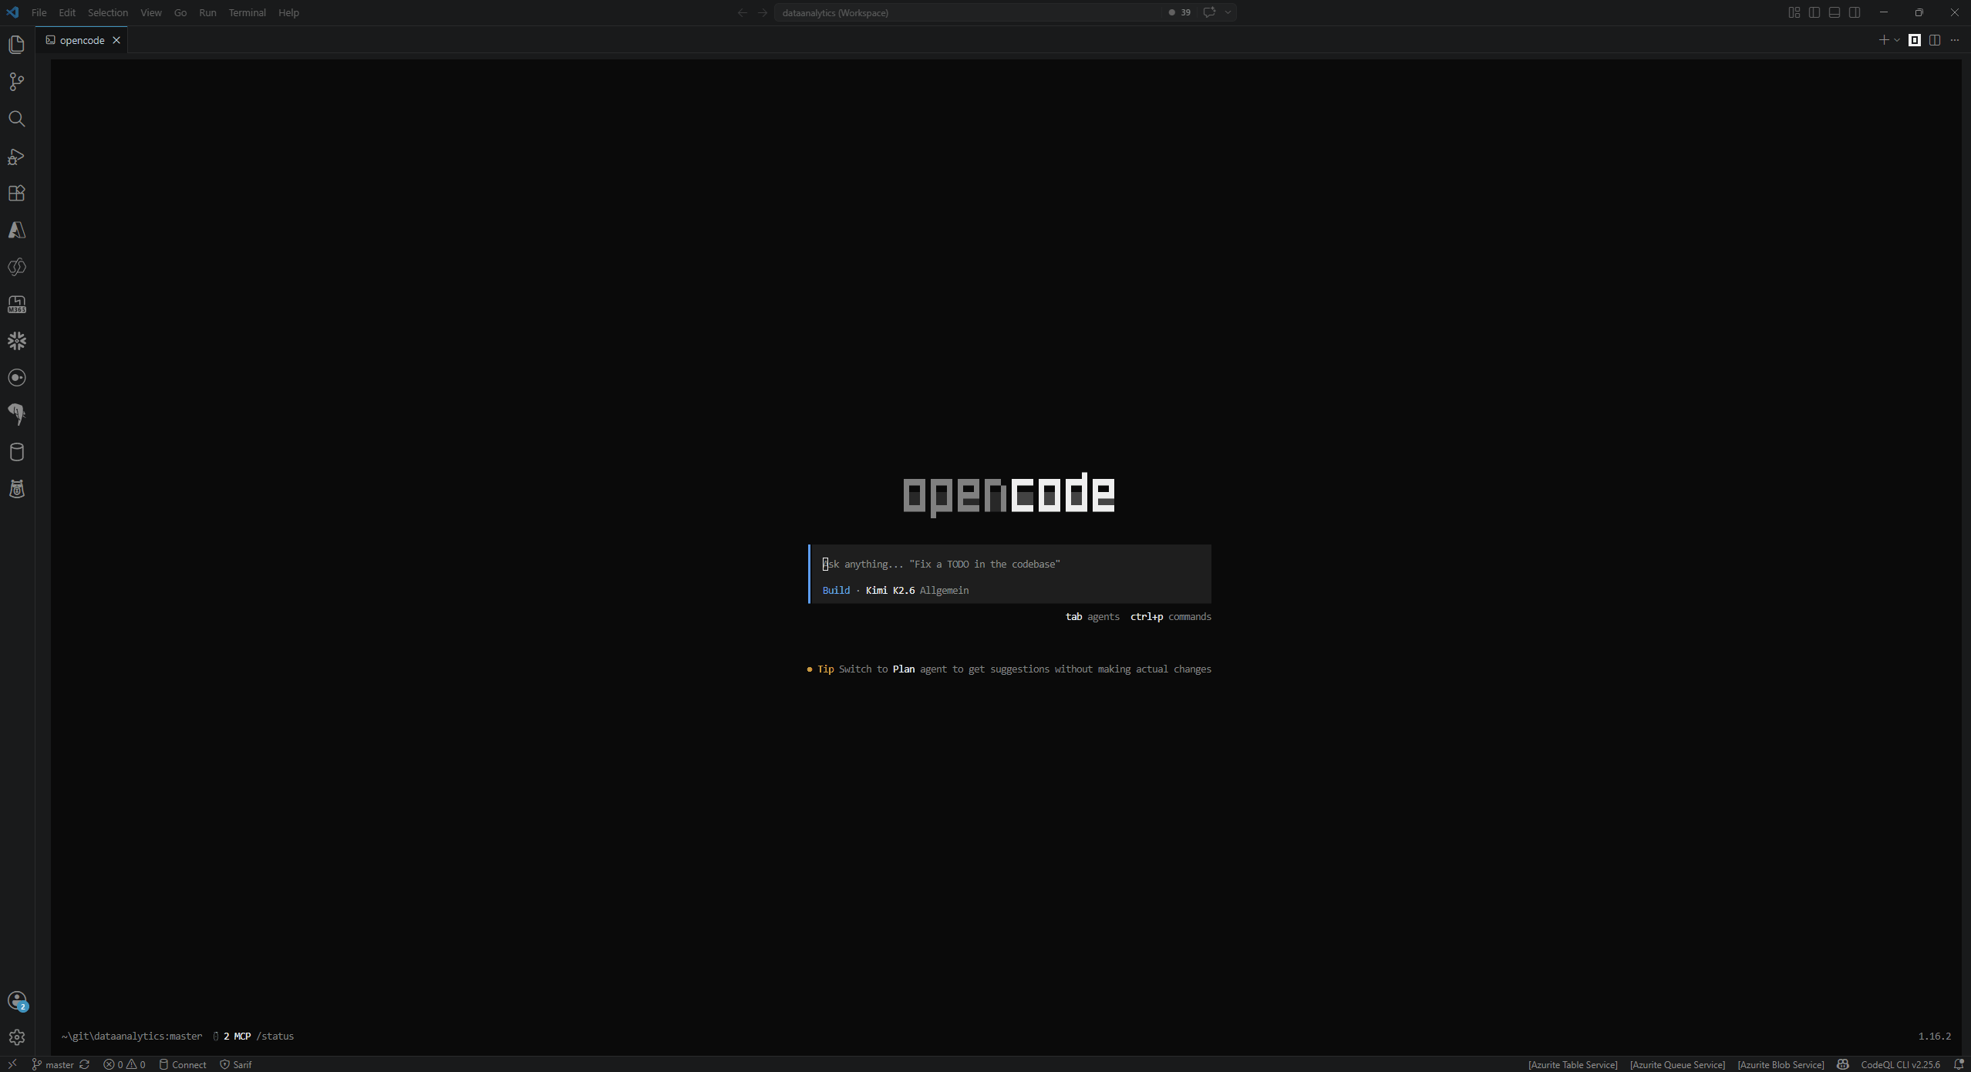This screenshot has width=1971, height=1072.
Task: Create a new terminal with the plus icon
Action: tap(1884, 40)
